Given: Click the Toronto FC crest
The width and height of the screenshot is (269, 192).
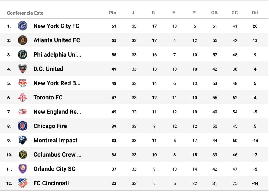Looking at the screenshot, I should click(23, 97).
